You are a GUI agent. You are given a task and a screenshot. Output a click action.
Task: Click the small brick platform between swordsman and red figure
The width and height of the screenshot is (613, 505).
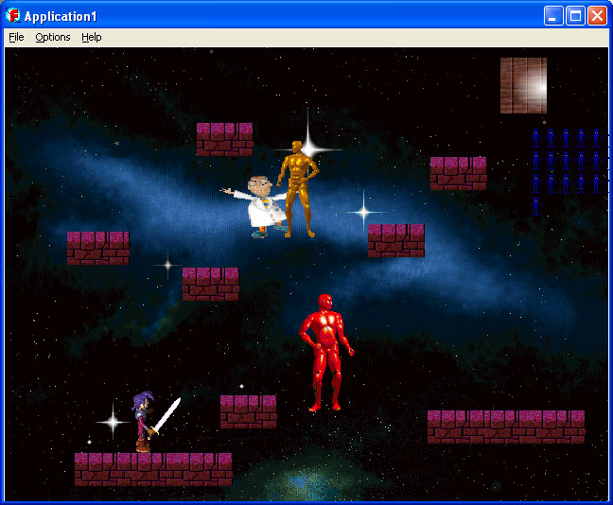[248, 411]
